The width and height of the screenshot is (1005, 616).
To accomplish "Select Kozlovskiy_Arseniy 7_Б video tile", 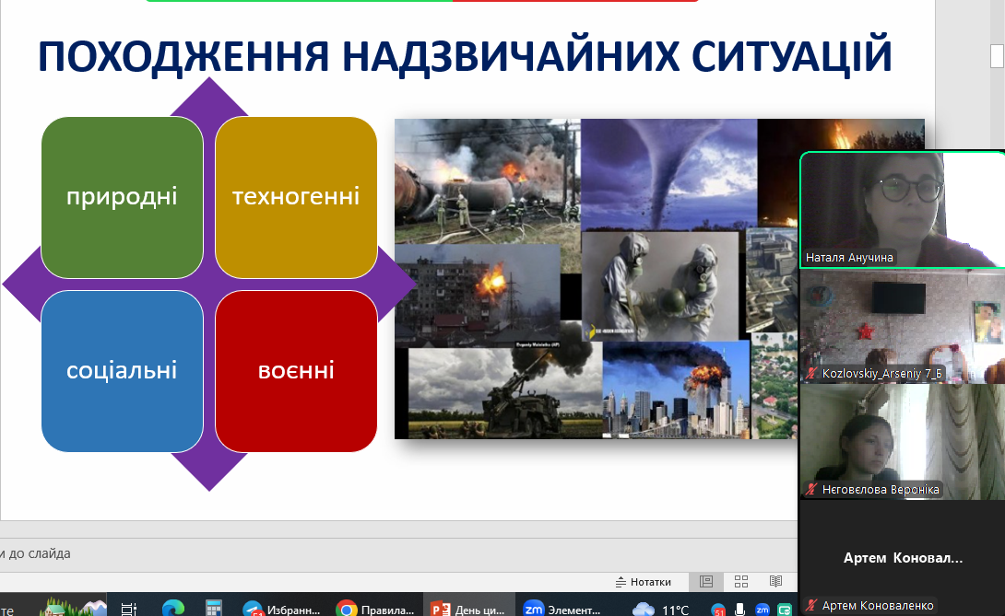I will click(x=903, y=327).
